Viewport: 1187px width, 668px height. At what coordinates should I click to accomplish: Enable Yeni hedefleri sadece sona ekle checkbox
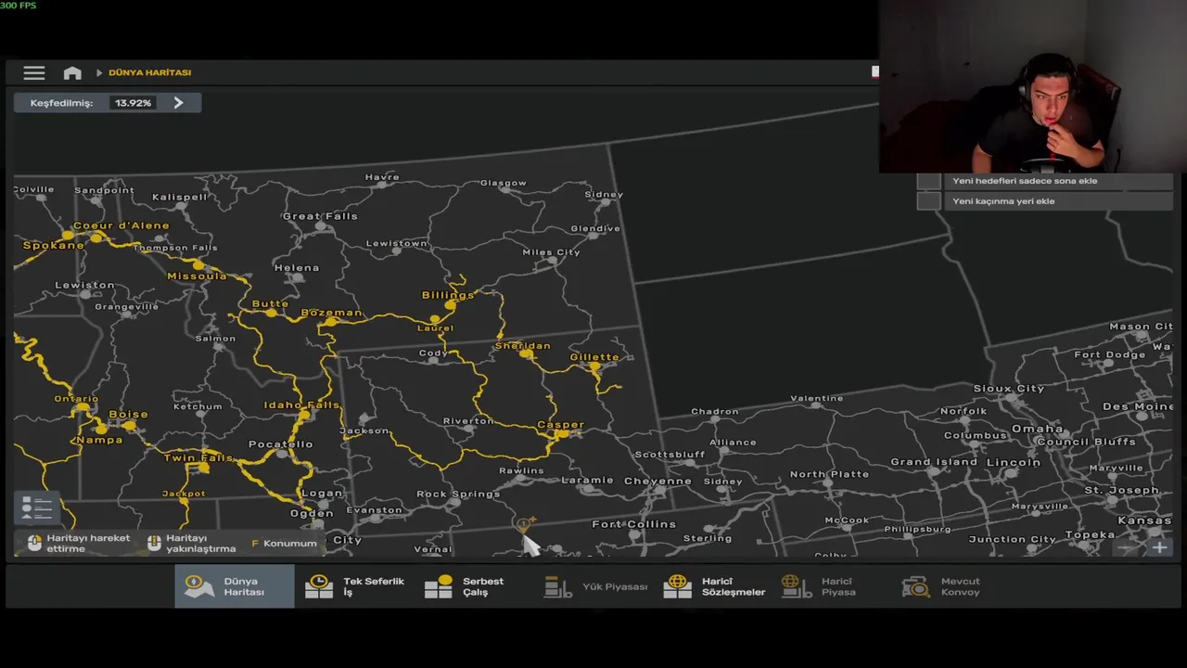click(928, 181)
